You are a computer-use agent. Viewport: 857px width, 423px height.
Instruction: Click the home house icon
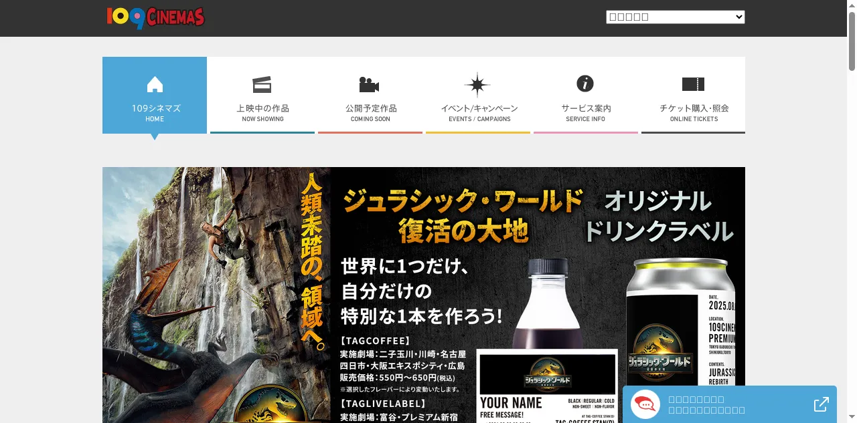[x=155, y=84]
